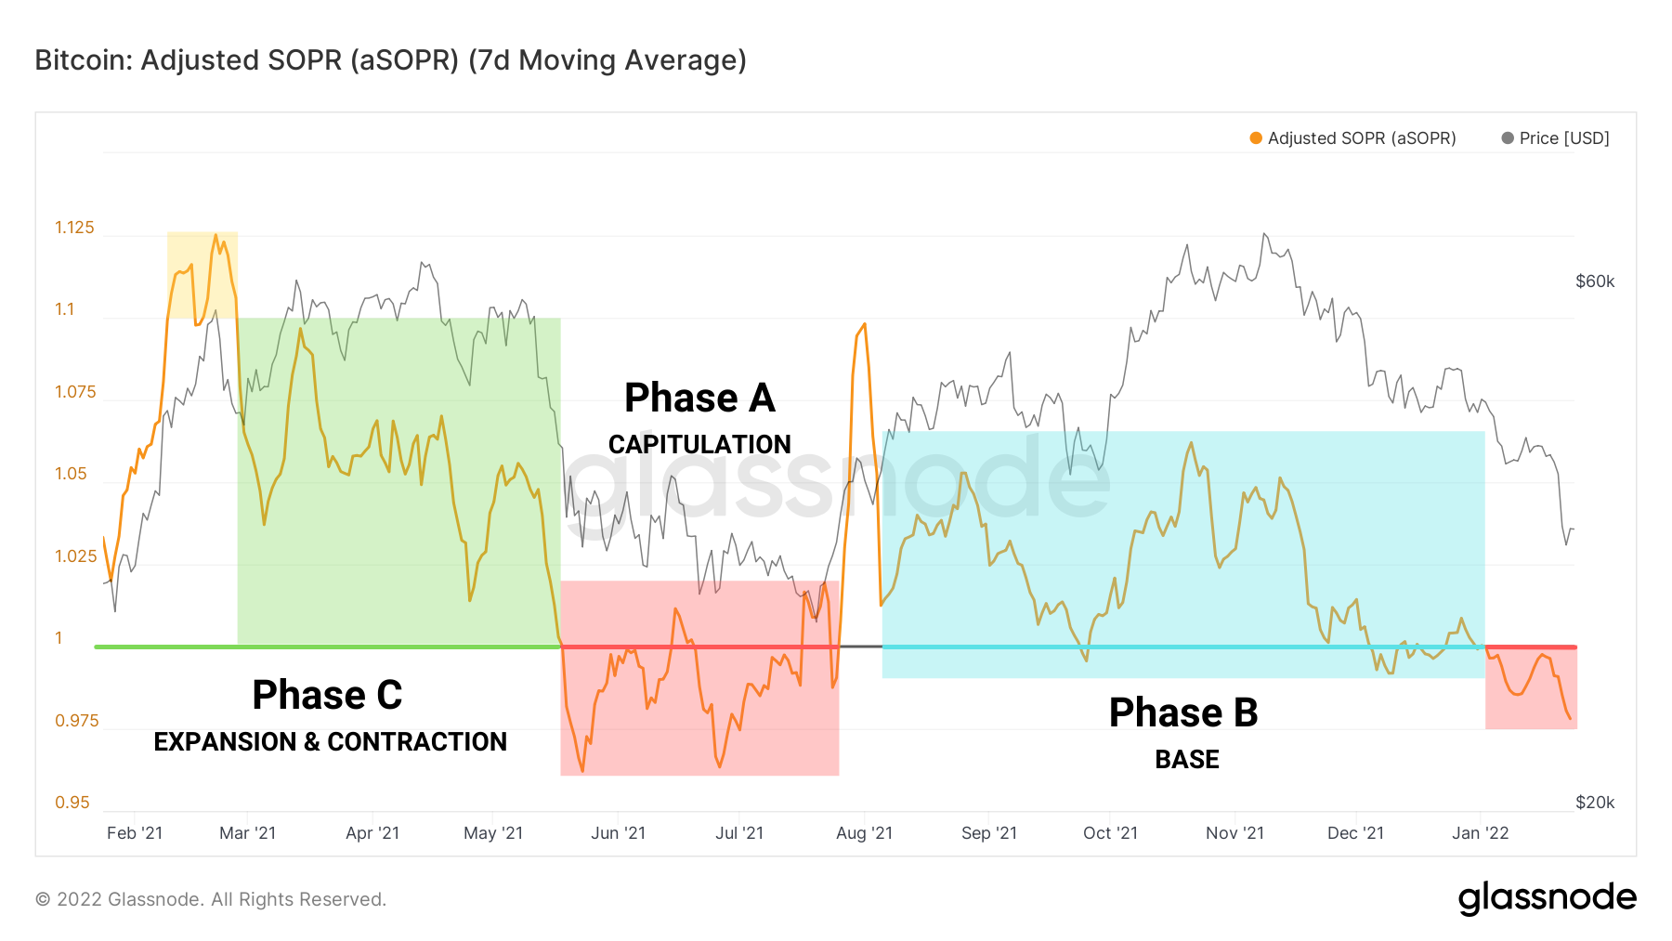Screen dimensions: 1672x941
Task: Click the $60k price axis label
Action: click(x=1595, y=281)
